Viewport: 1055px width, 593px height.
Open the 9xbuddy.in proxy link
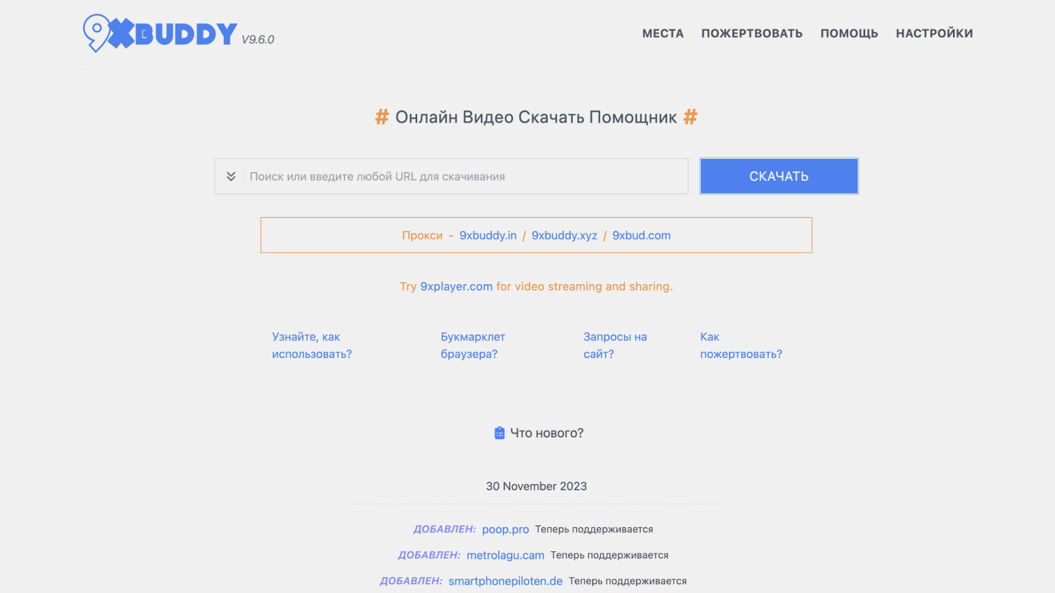[488, 236]
